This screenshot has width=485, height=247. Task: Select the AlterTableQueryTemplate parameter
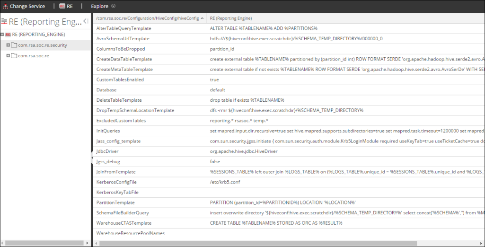pos(123,28)
